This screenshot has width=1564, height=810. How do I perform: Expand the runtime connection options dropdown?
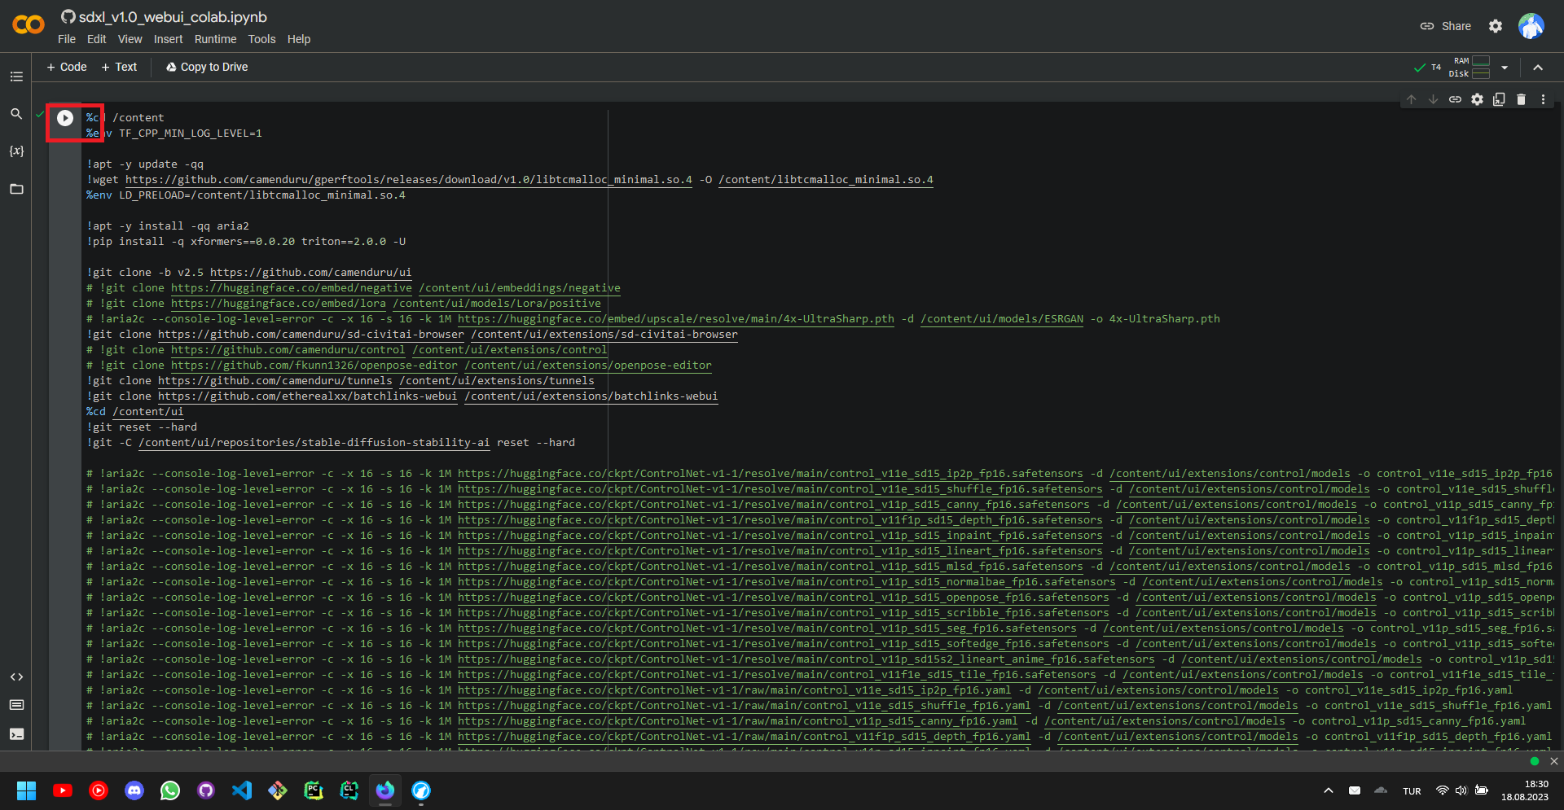click(1505, 68)
